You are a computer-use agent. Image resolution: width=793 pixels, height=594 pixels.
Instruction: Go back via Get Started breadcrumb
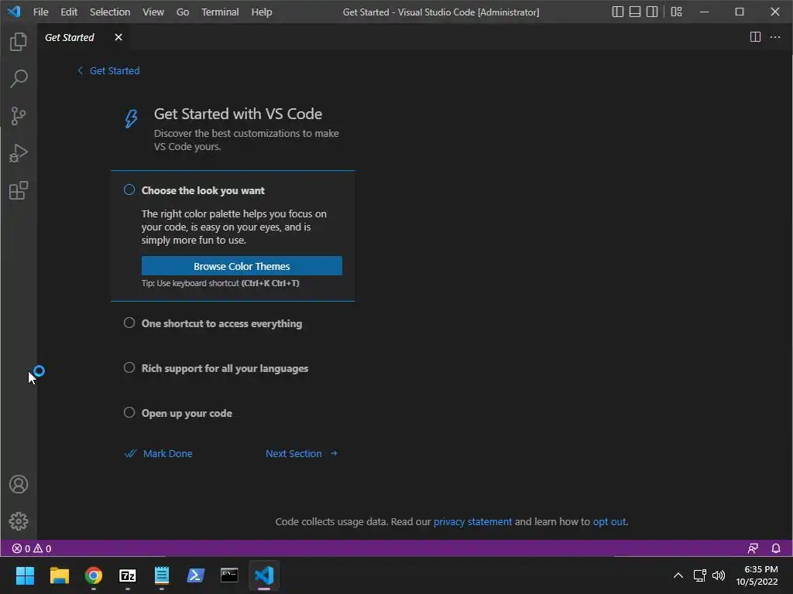click(x=108, y=70)
